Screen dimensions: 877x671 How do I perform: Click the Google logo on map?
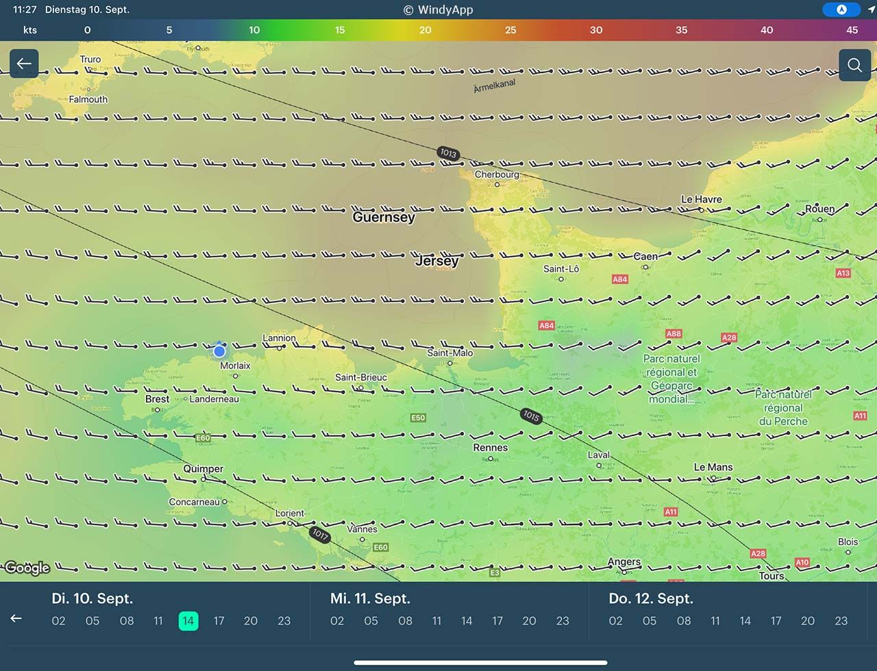[27, 568]
